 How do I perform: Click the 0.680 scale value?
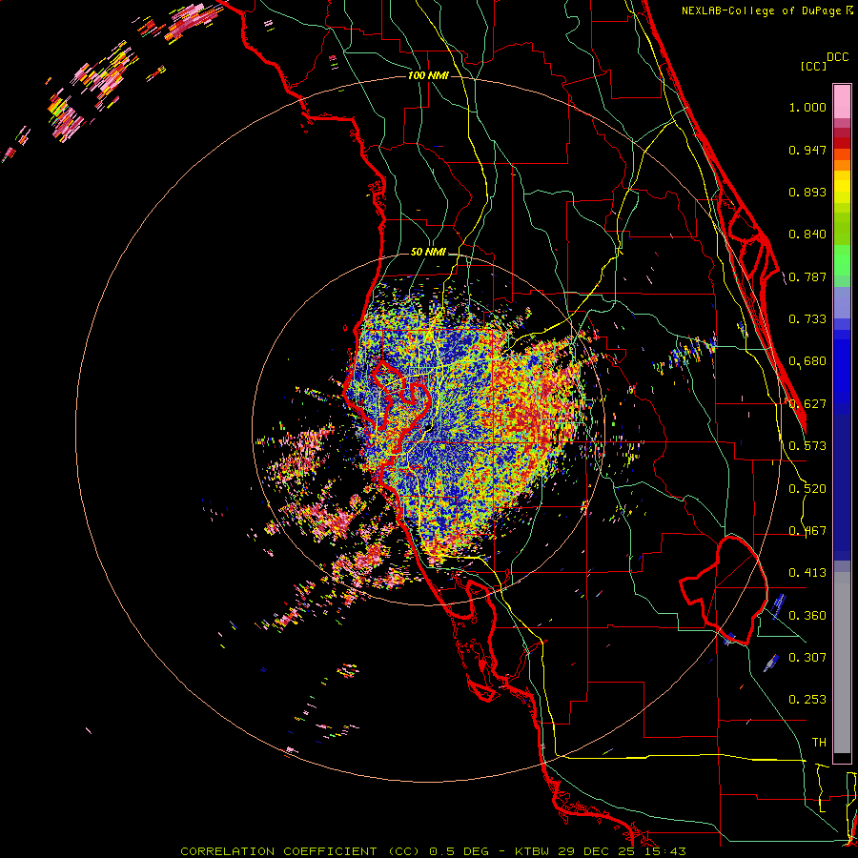pyautogui.click(x=807, y=361)
